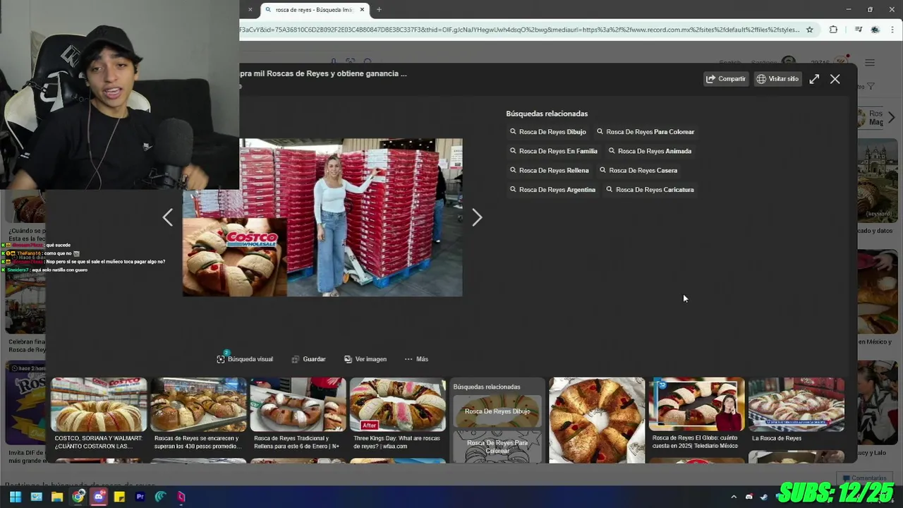Viewport: 903px width, 508px height.
Task: Open the Más options menu
Action: [x=416, y=359]
